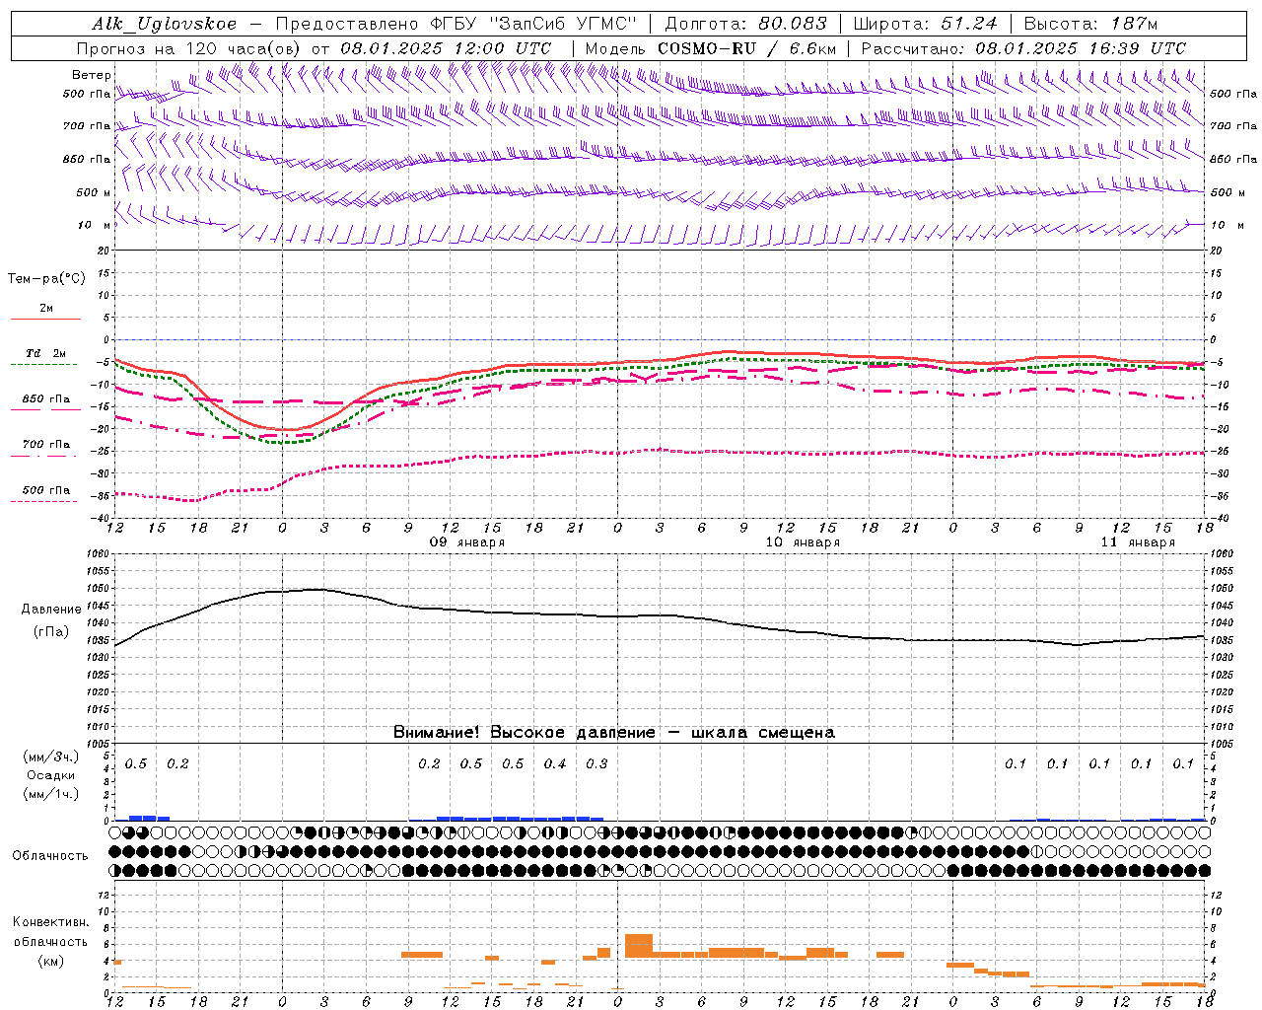This screenshot has width=1262, height=1010.
Task: Click the 'Осадки' precipitation label
Action: click(x=50, y=775)
